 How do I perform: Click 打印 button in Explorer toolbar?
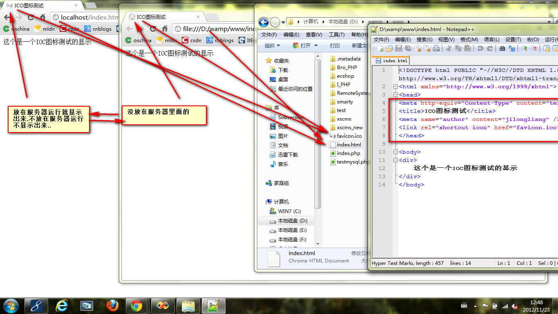pyautogui.click(x=335, y=45)
